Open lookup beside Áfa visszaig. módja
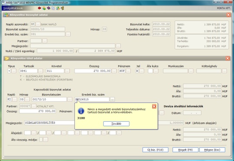This screenshot has height=161, width=234. coord(45,140)
